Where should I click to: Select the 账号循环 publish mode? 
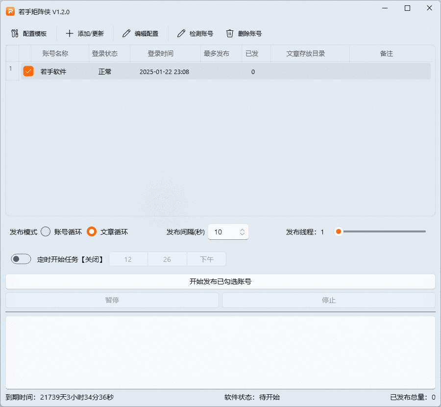click(47, 231)
